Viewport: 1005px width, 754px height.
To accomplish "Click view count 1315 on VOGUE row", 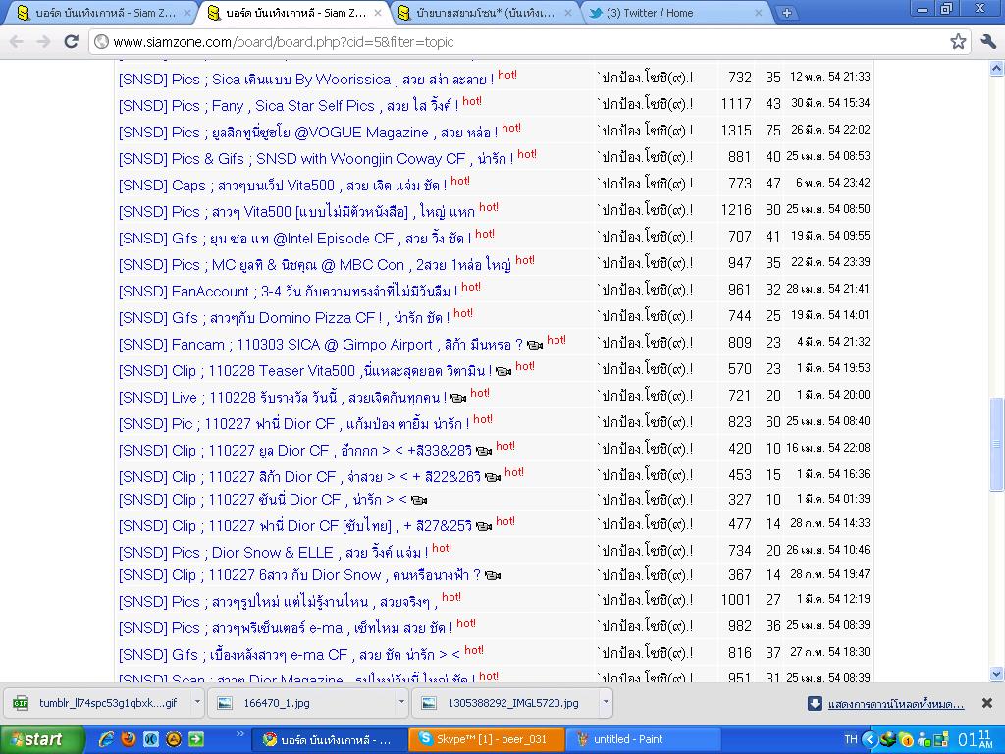I will [x=736, y=131].
